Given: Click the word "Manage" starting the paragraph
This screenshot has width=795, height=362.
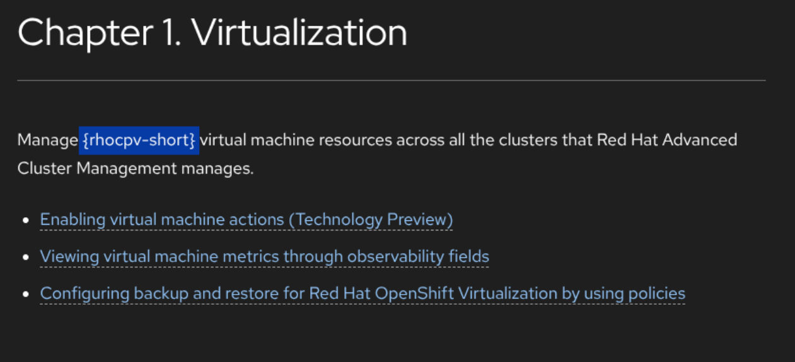Looking at the screenshot, I should tap(47, 139).
